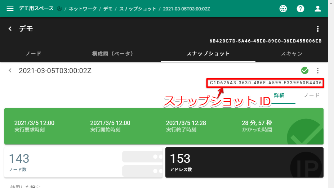Click the green checkmark status icon
The image size is (334, 188).
[305, 70]
